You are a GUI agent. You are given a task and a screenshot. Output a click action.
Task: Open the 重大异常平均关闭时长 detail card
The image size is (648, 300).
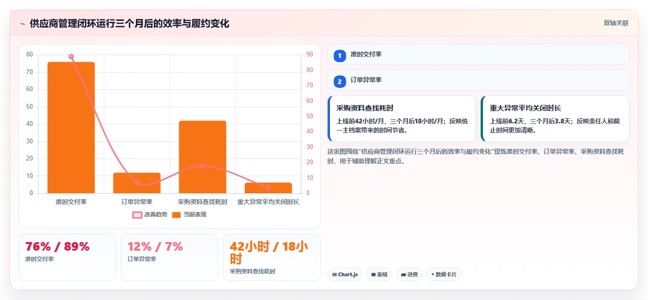tap(555, 119)
